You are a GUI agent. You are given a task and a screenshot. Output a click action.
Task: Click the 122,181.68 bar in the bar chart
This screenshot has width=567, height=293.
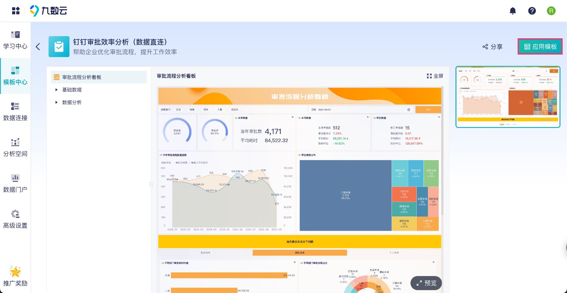point(229,275)
